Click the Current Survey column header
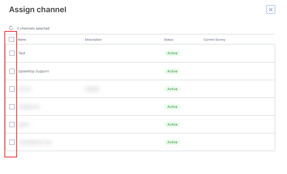Viewport: 287px width, 174px height. tap(214, 40)
